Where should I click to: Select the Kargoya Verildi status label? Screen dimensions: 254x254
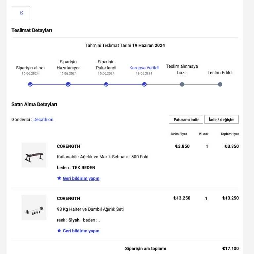click(144, 68)
